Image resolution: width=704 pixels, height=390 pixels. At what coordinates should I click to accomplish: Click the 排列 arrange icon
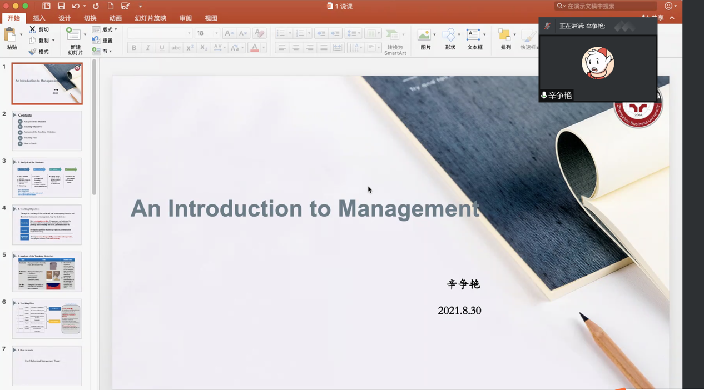(504, 36)
